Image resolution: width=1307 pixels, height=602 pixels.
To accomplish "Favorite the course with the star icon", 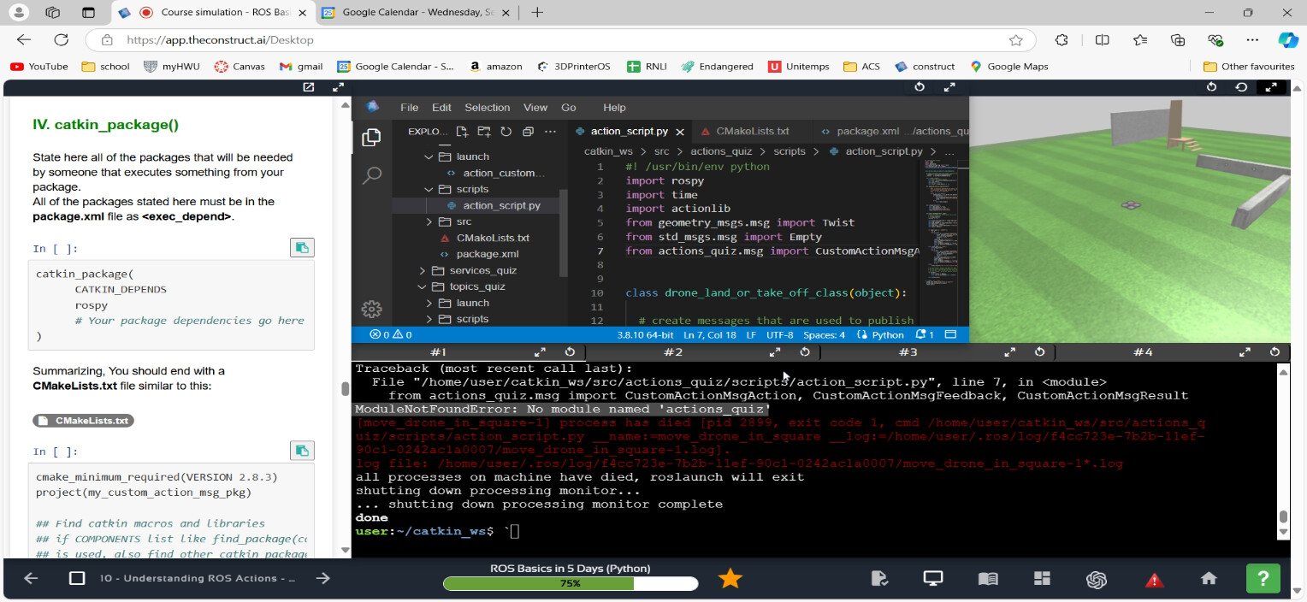I will pos(730,579).
